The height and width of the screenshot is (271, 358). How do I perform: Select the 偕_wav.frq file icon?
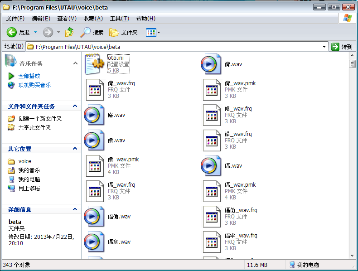tap(95, 90)
